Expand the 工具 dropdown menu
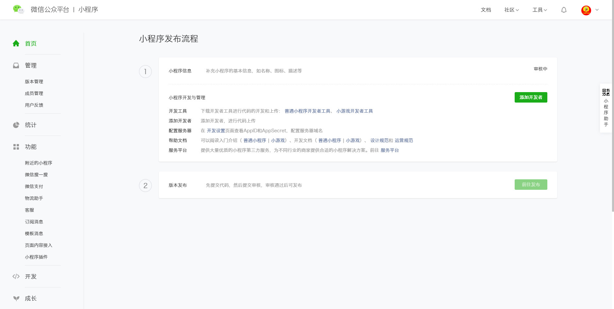 [539, 10]
